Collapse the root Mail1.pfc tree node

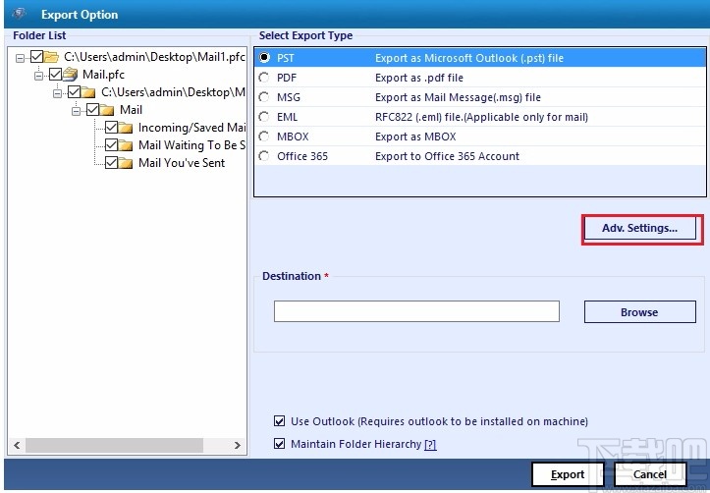tap(20, 58)
